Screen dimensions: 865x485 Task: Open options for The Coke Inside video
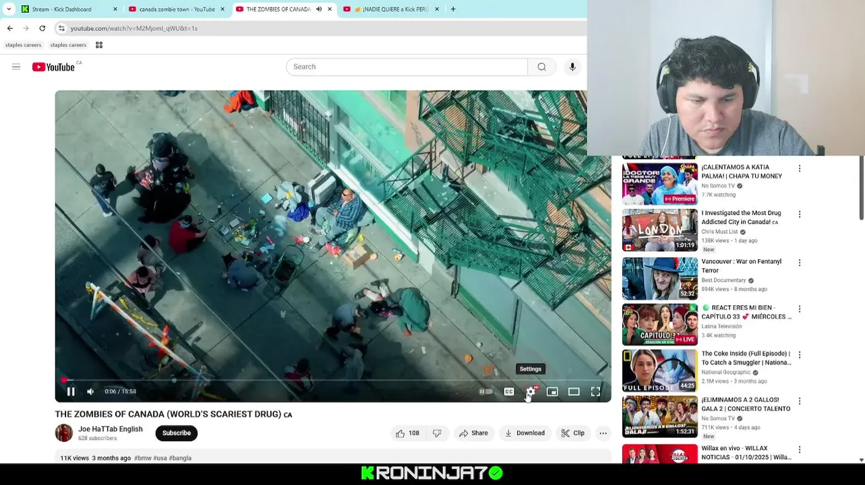(x=800, y=355)
